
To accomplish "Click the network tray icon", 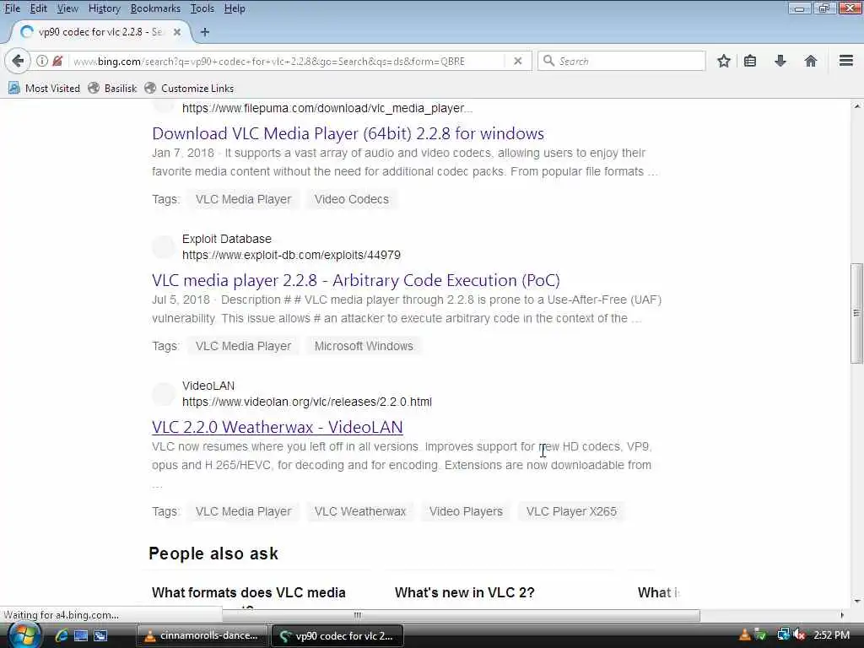I will (x=783, y=635).
